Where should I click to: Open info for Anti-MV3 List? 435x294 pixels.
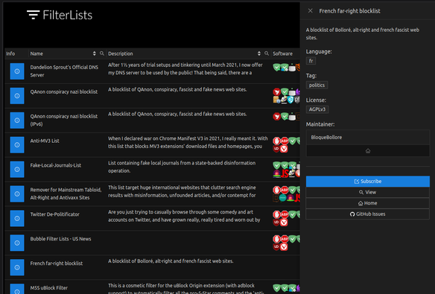[x=17, y=145]
